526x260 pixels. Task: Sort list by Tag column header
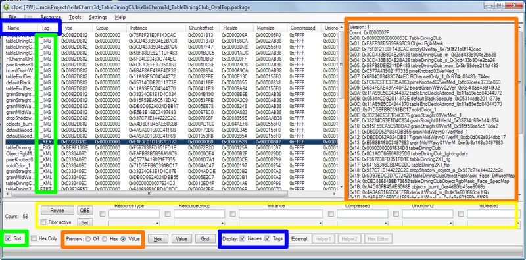tap(49, 28)
